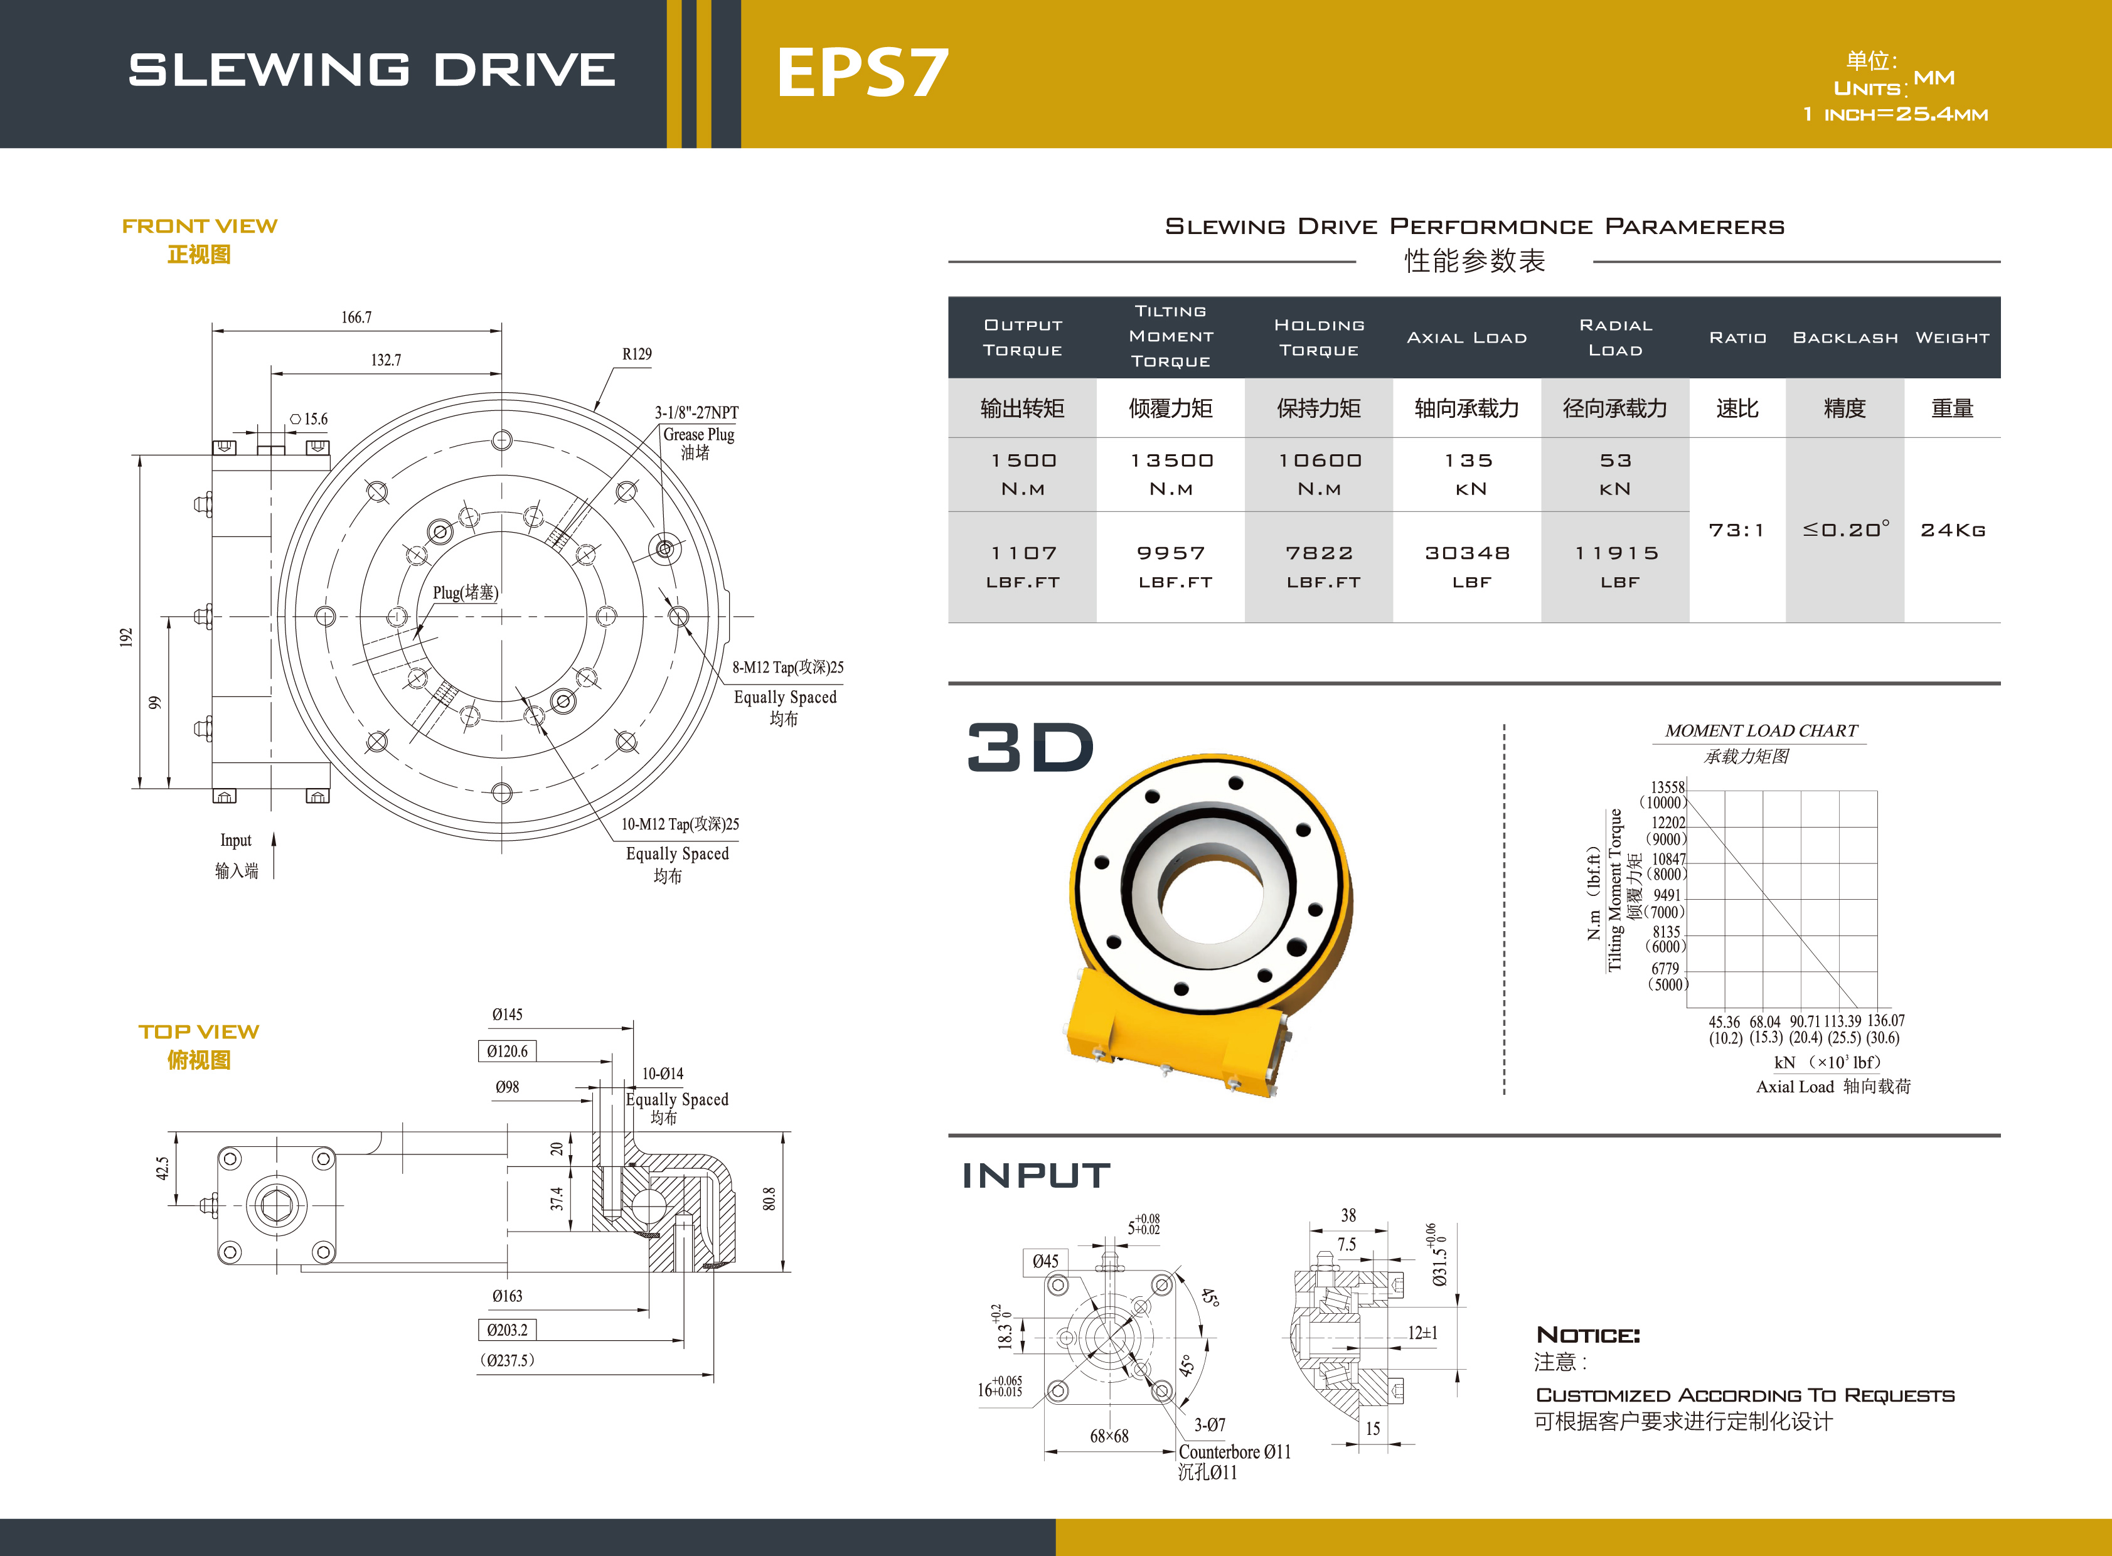The height and width of the screenshot is (1556, 2112).
Task: Click the '13500 N.m' tilting moment cell
Action: click(1172, 475)
